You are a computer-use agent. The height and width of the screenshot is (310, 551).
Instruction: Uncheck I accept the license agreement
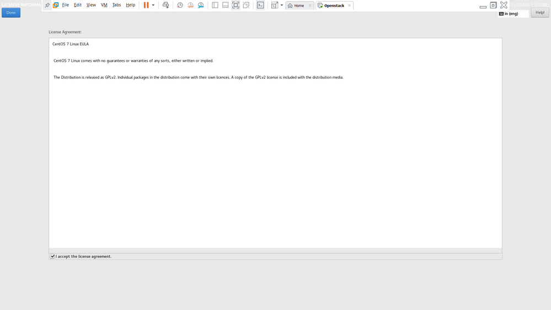pyautogui.click(x=53, y=256)
